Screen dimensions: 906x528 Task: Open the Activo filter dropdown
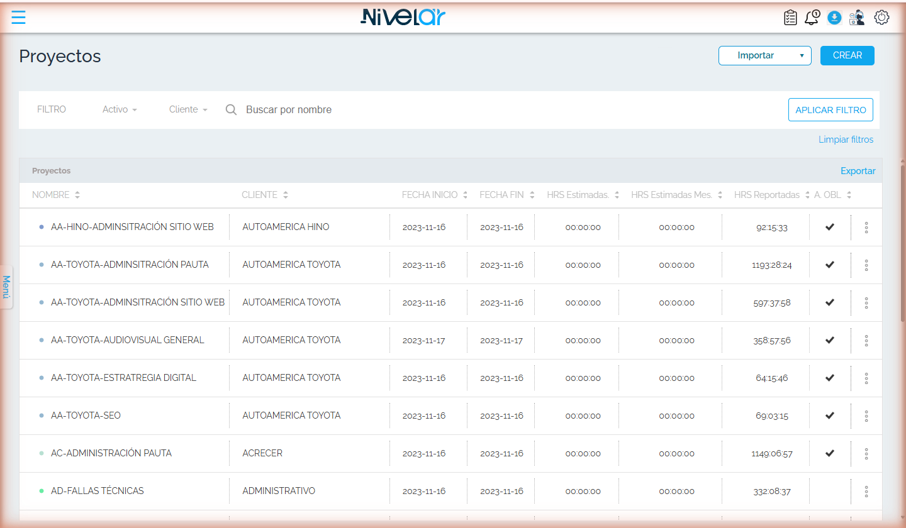click(120, 109)
